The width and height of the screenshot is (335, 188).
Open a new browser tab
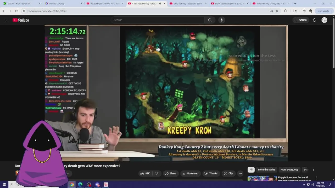pyautogui.click(x=295, y=4)
